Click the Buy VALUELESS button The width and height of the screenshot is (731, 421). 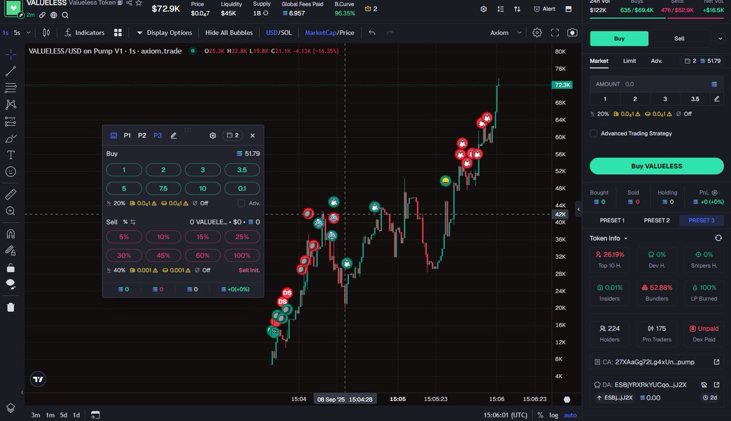click(656, 166)
